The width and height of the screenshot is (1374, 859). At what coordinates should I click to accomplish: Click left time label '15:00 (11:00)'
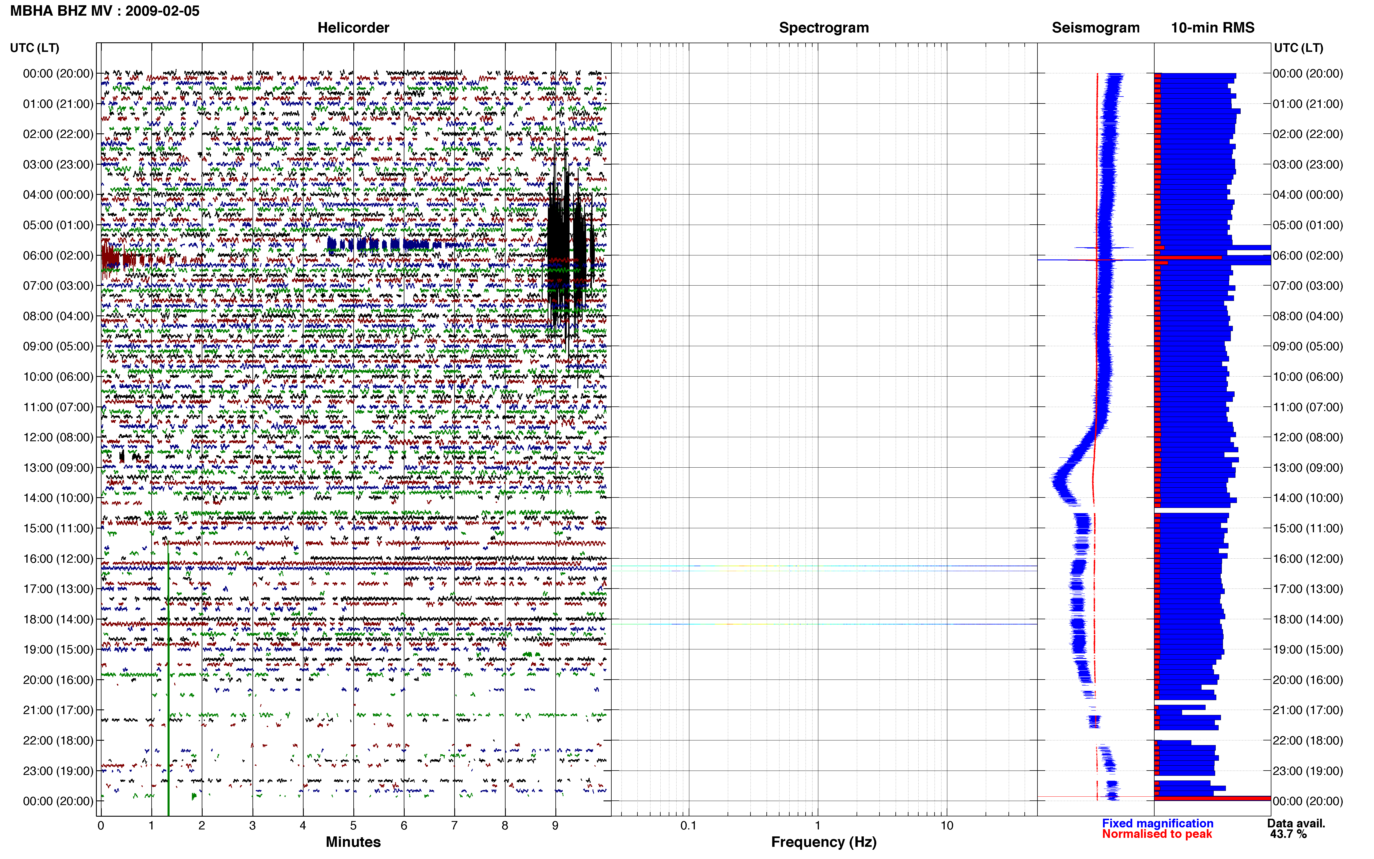58,528
